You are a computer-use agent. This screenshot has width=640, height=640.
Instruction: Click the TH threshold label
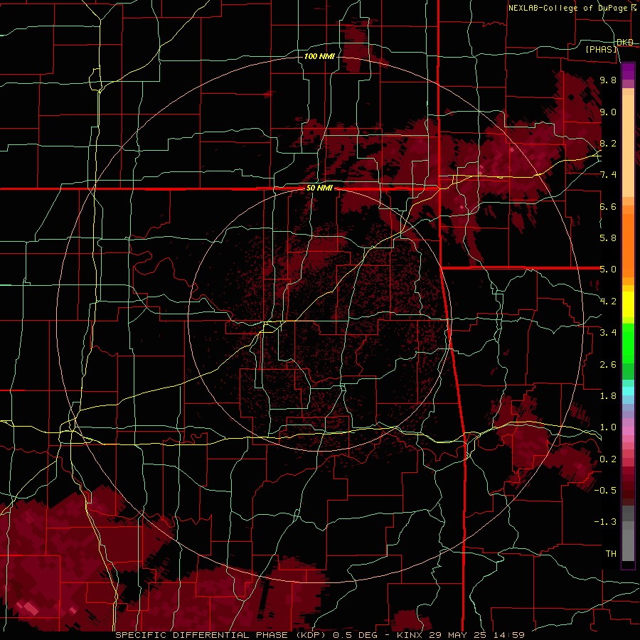point(611,554)
